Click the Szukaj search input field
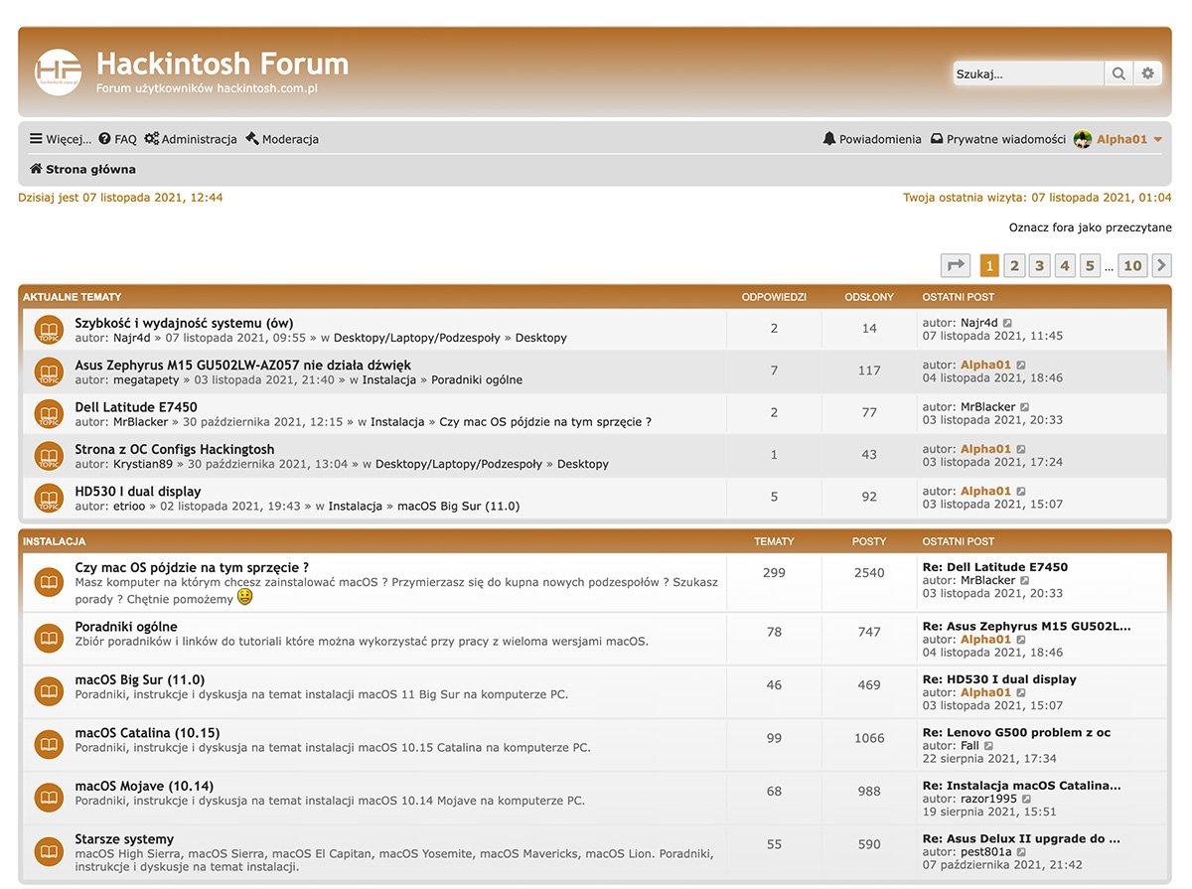The height and width of the screenshot is (889, 1192). pos(1029,74)
